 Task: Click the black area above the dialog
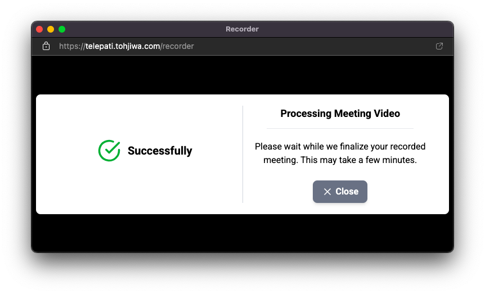(242, 75)
